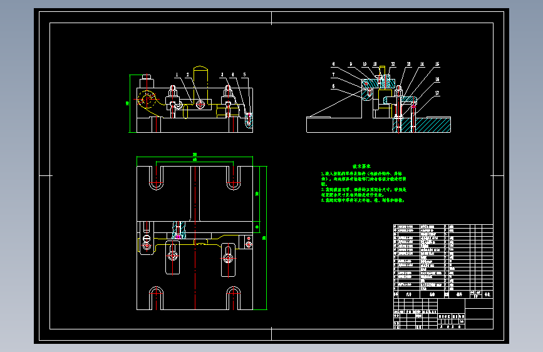Pick the left slotted clamp plate in plan view
Viewport: 543px width, 352px height.
172,258
